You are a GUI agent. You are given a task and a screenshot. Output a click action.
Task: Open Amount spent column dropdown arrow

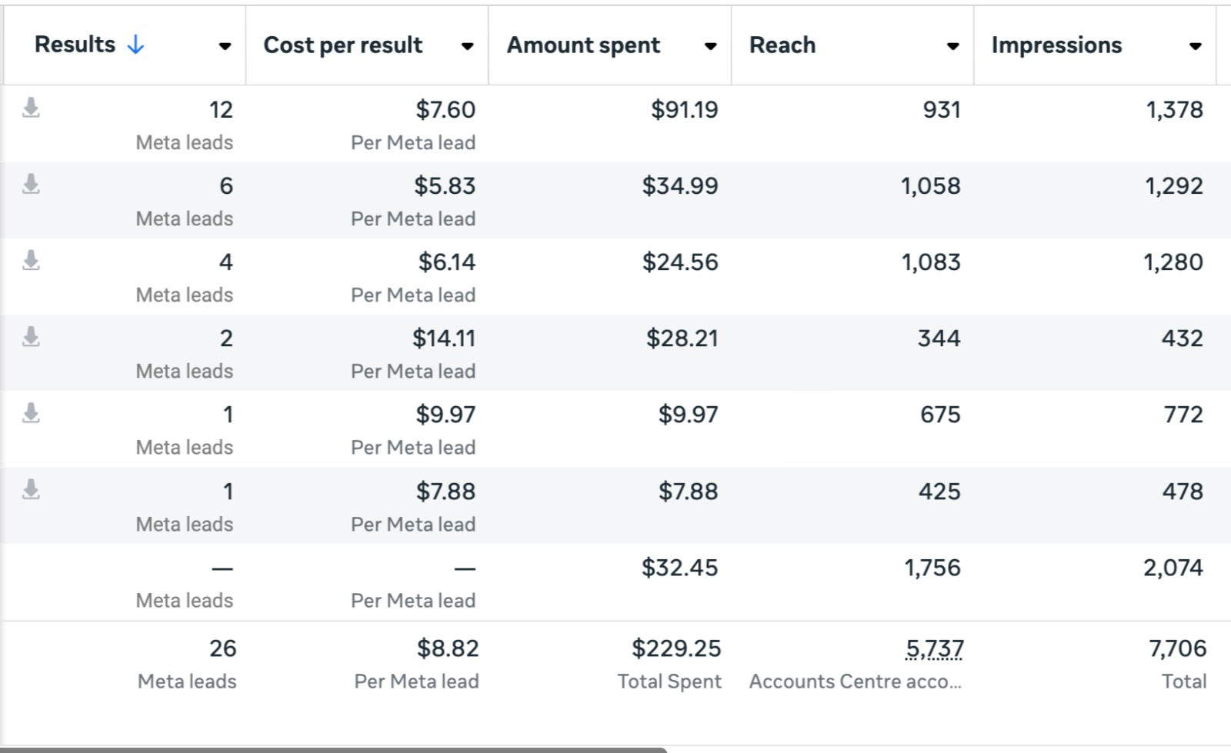[x=710, y=46]
